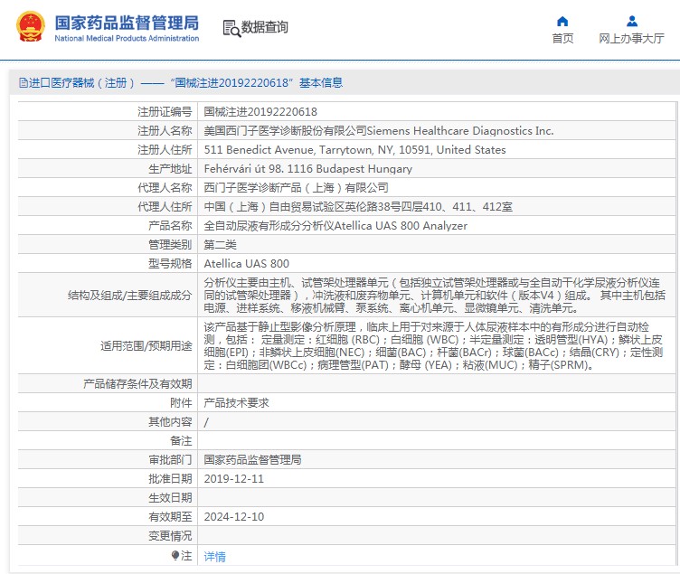This screenshot has height=574, width=680.
Task: Click the 代理人名称 label
Action: tap(165, 188)
